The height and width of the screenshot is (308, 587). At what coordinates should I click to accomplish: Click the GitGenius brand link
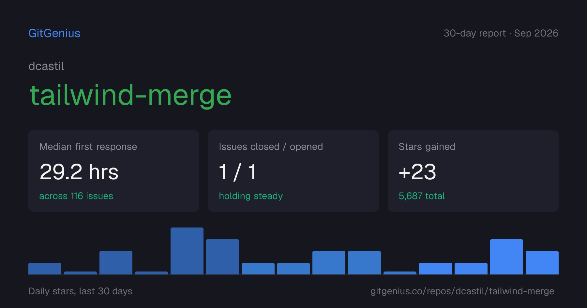[x=54, y=33]
